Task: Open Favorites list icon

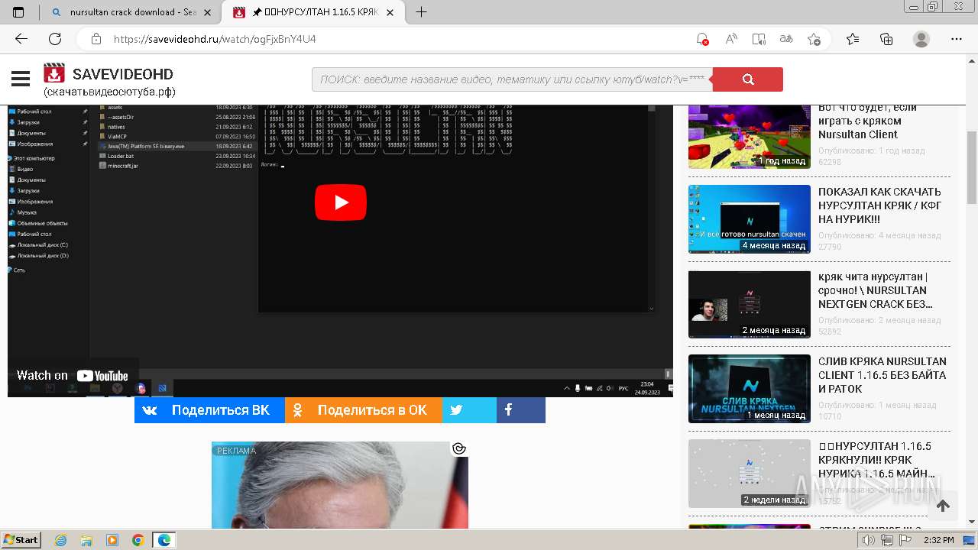Action: [853, 39]
